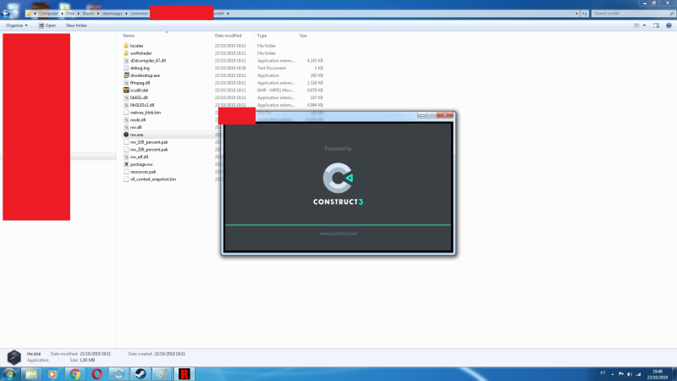Open Explorer help icon
The height and width of the screenshot is (381, 677).
point(669,25)
